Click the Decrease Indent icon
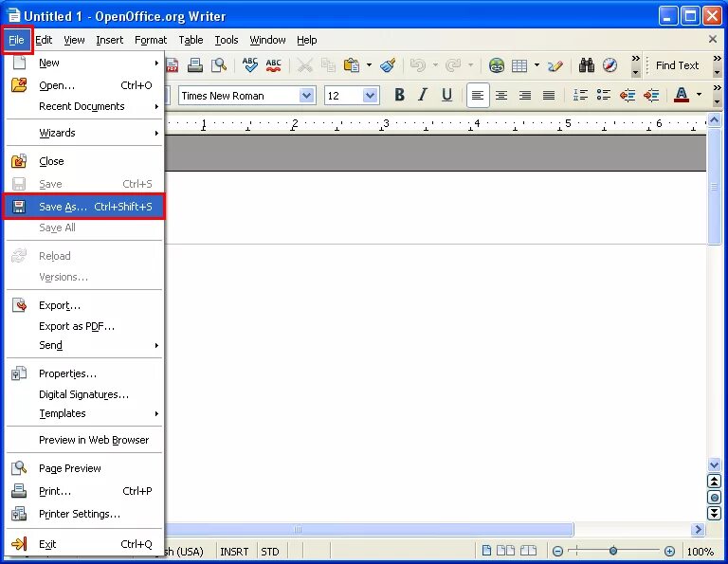The width and height of the screenshot is (728, 564). [x=628, y=96]
